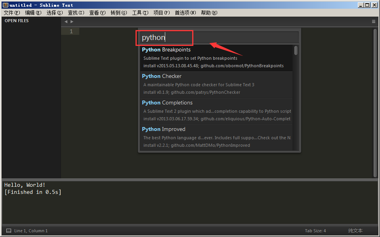Click the [Finished in 0.5s] output line
Screen dimensions: 380x237
click(33, 192)
